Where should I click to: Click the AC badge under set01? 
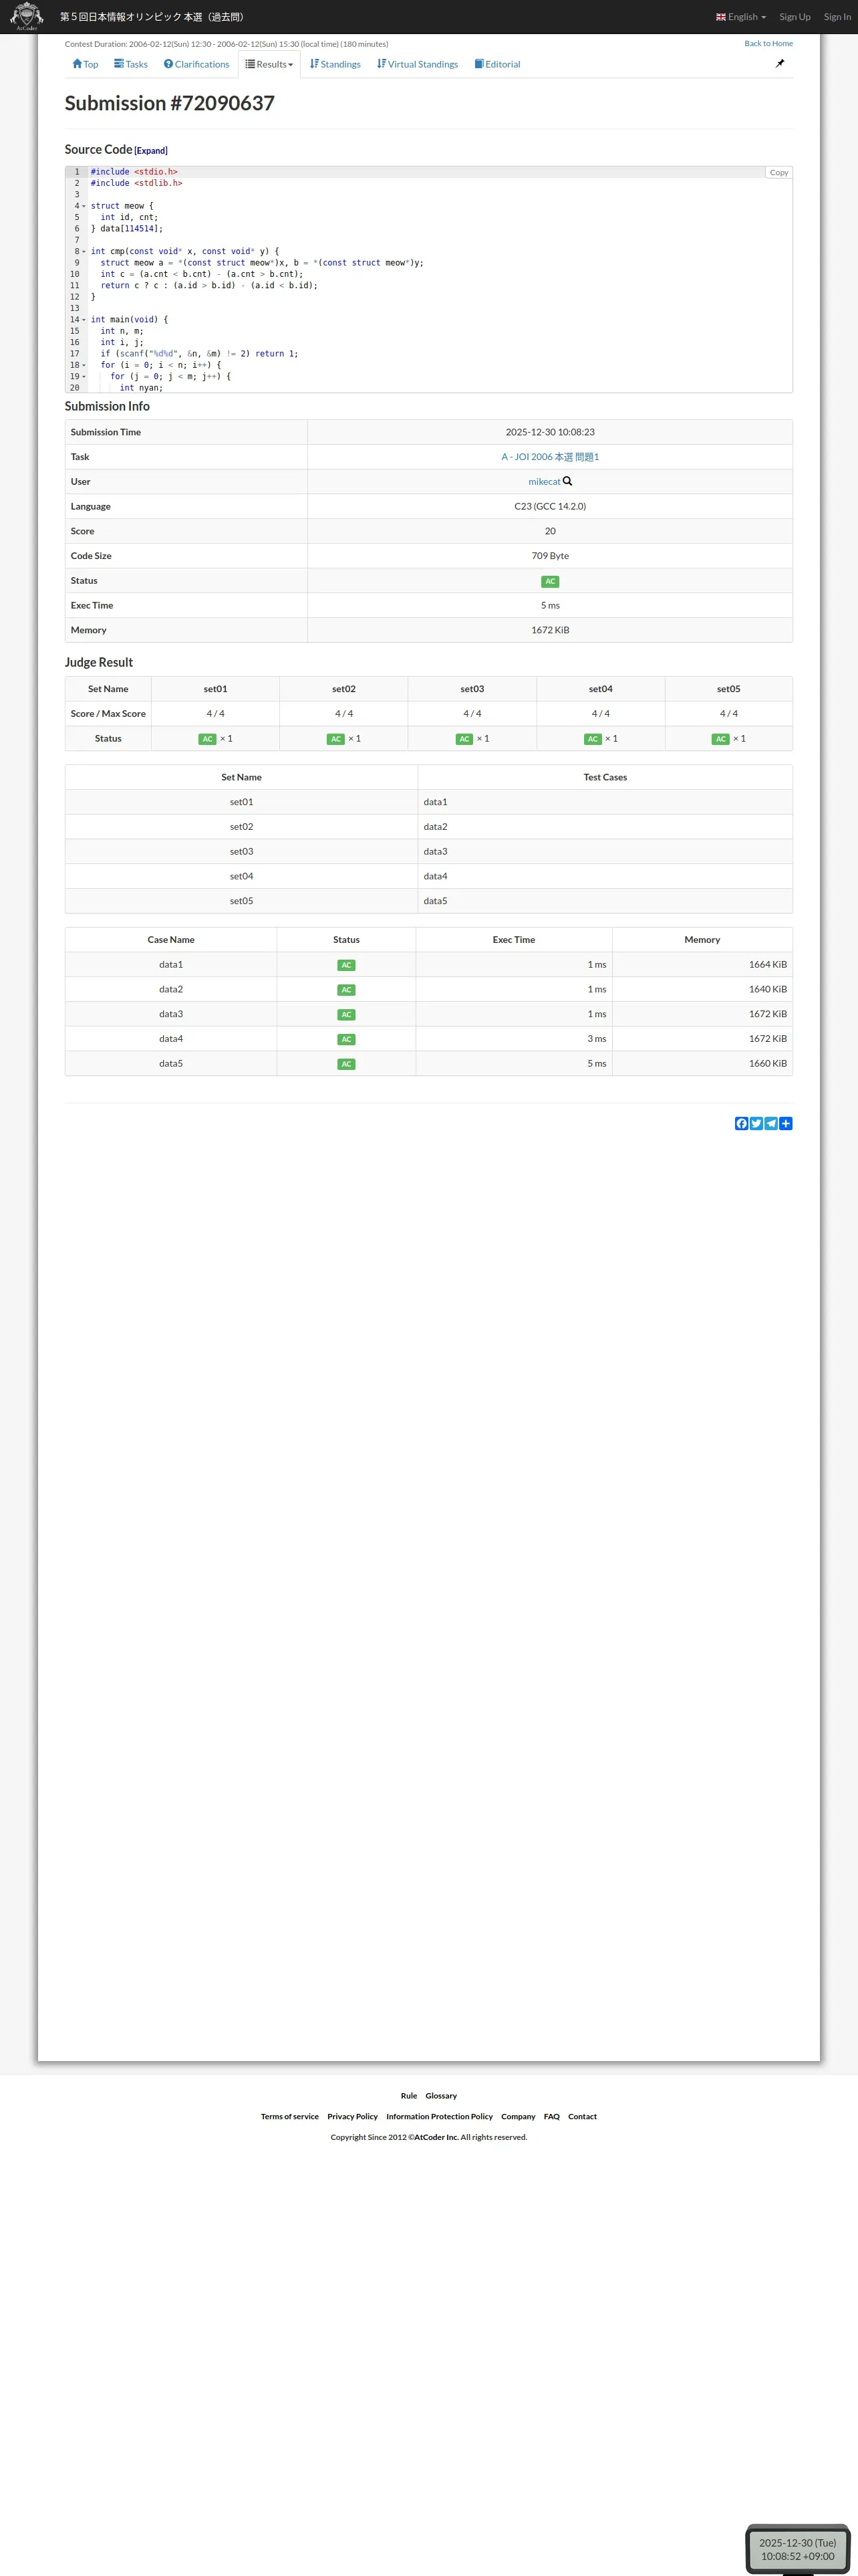208,740
